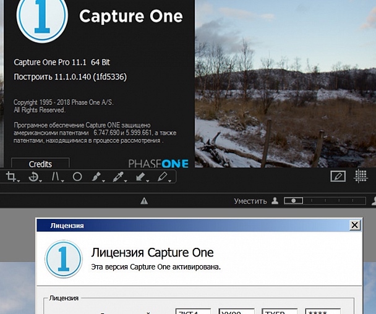
Task: Select the annotations pencil tool
Action: click(x=163, y=177)
